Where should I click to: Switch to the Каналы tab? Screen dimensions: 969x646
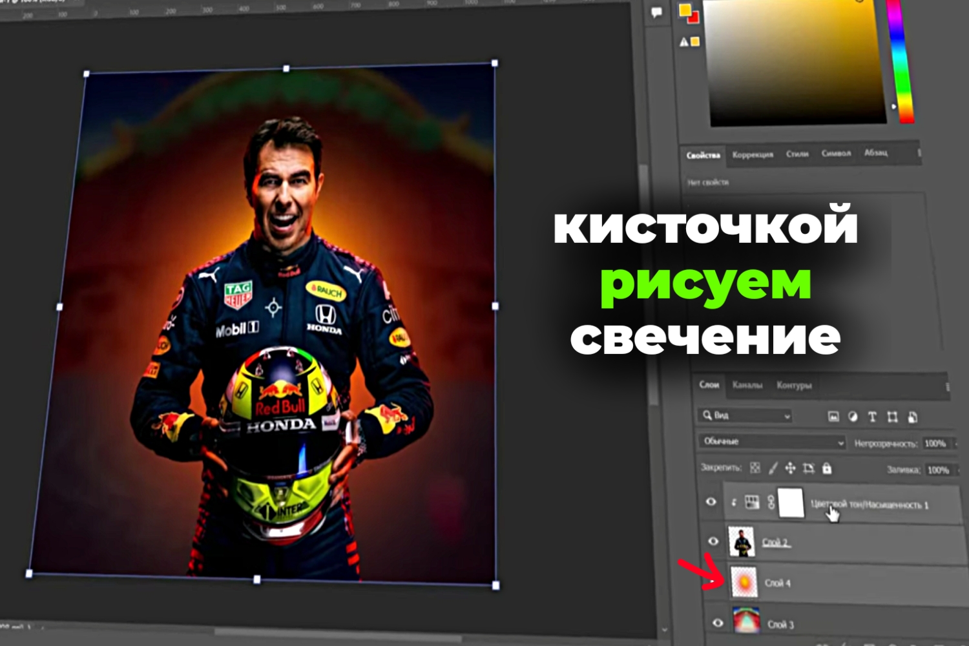[x=747, y=385]
